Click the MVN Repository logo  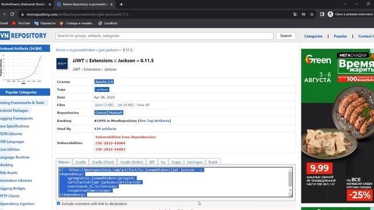(x=23, y=36)
